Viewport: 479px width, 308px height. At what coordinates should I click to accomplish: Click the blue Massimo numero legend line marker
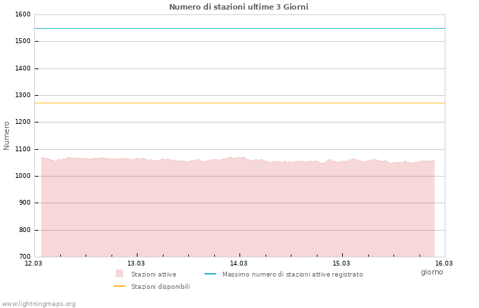[210, 274]
